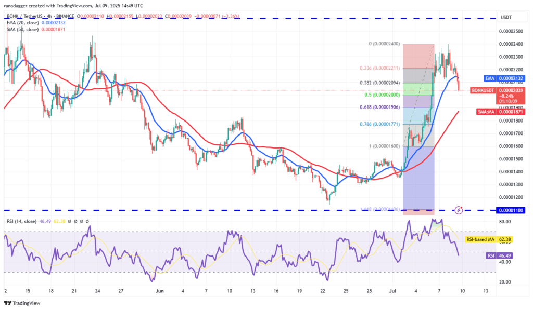The height and width of the screenshot is (310, 533).
Task: Click the blue EMA price badge on the scale
Action: pyautogui.click(x=505, y=78)
